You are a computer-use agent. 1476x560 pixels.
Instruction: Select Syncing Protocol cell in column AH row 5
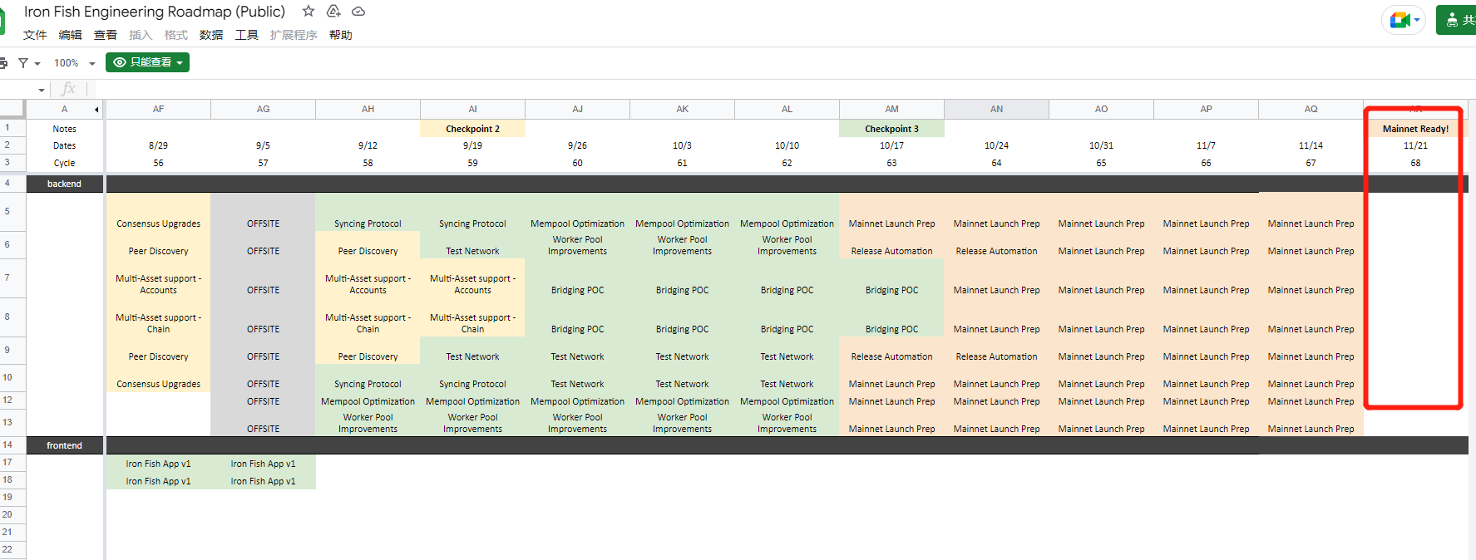coord(368,213)
